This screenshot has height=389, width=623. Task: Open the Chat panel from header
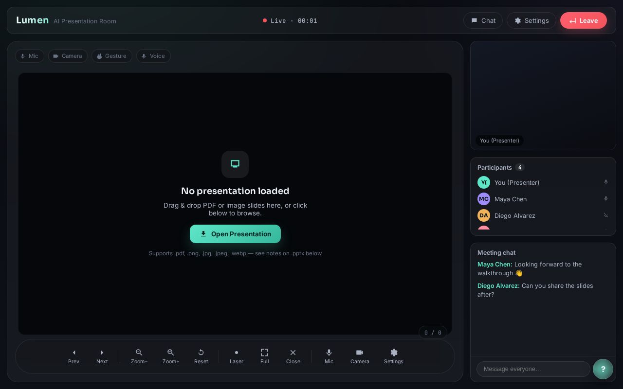click(483, 20)
